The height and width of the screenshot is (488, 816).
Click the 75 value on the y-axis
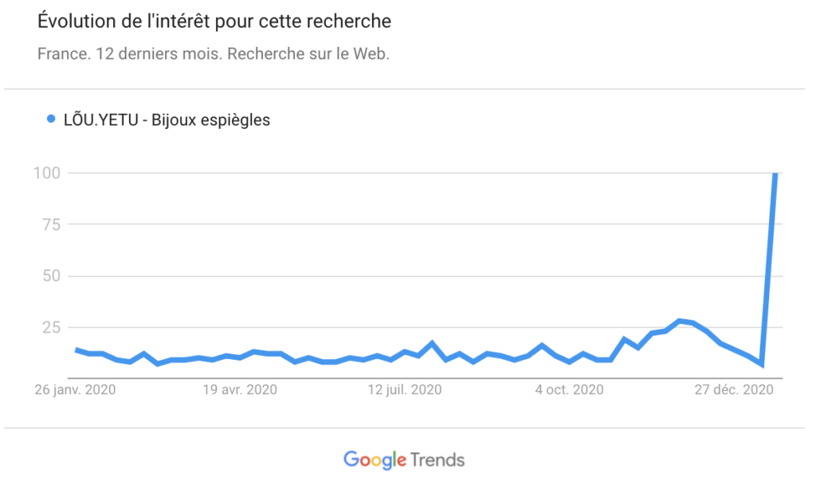[52, 224]
